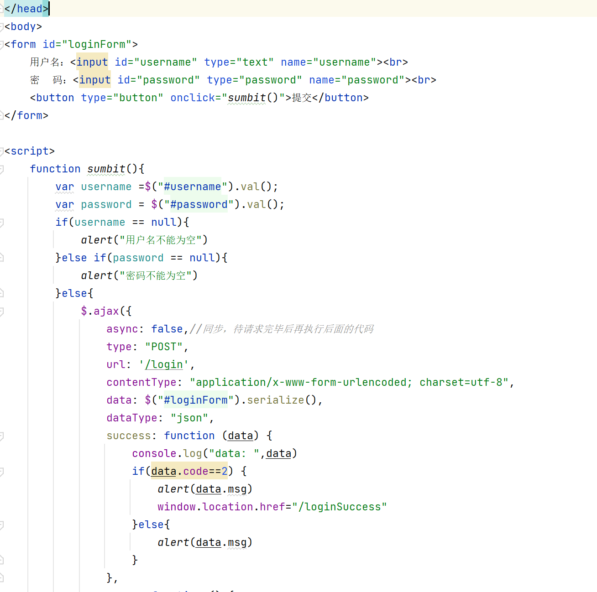Collapse the else if(password == null) fold marker
597x592 pixels.
click(1, 258)
